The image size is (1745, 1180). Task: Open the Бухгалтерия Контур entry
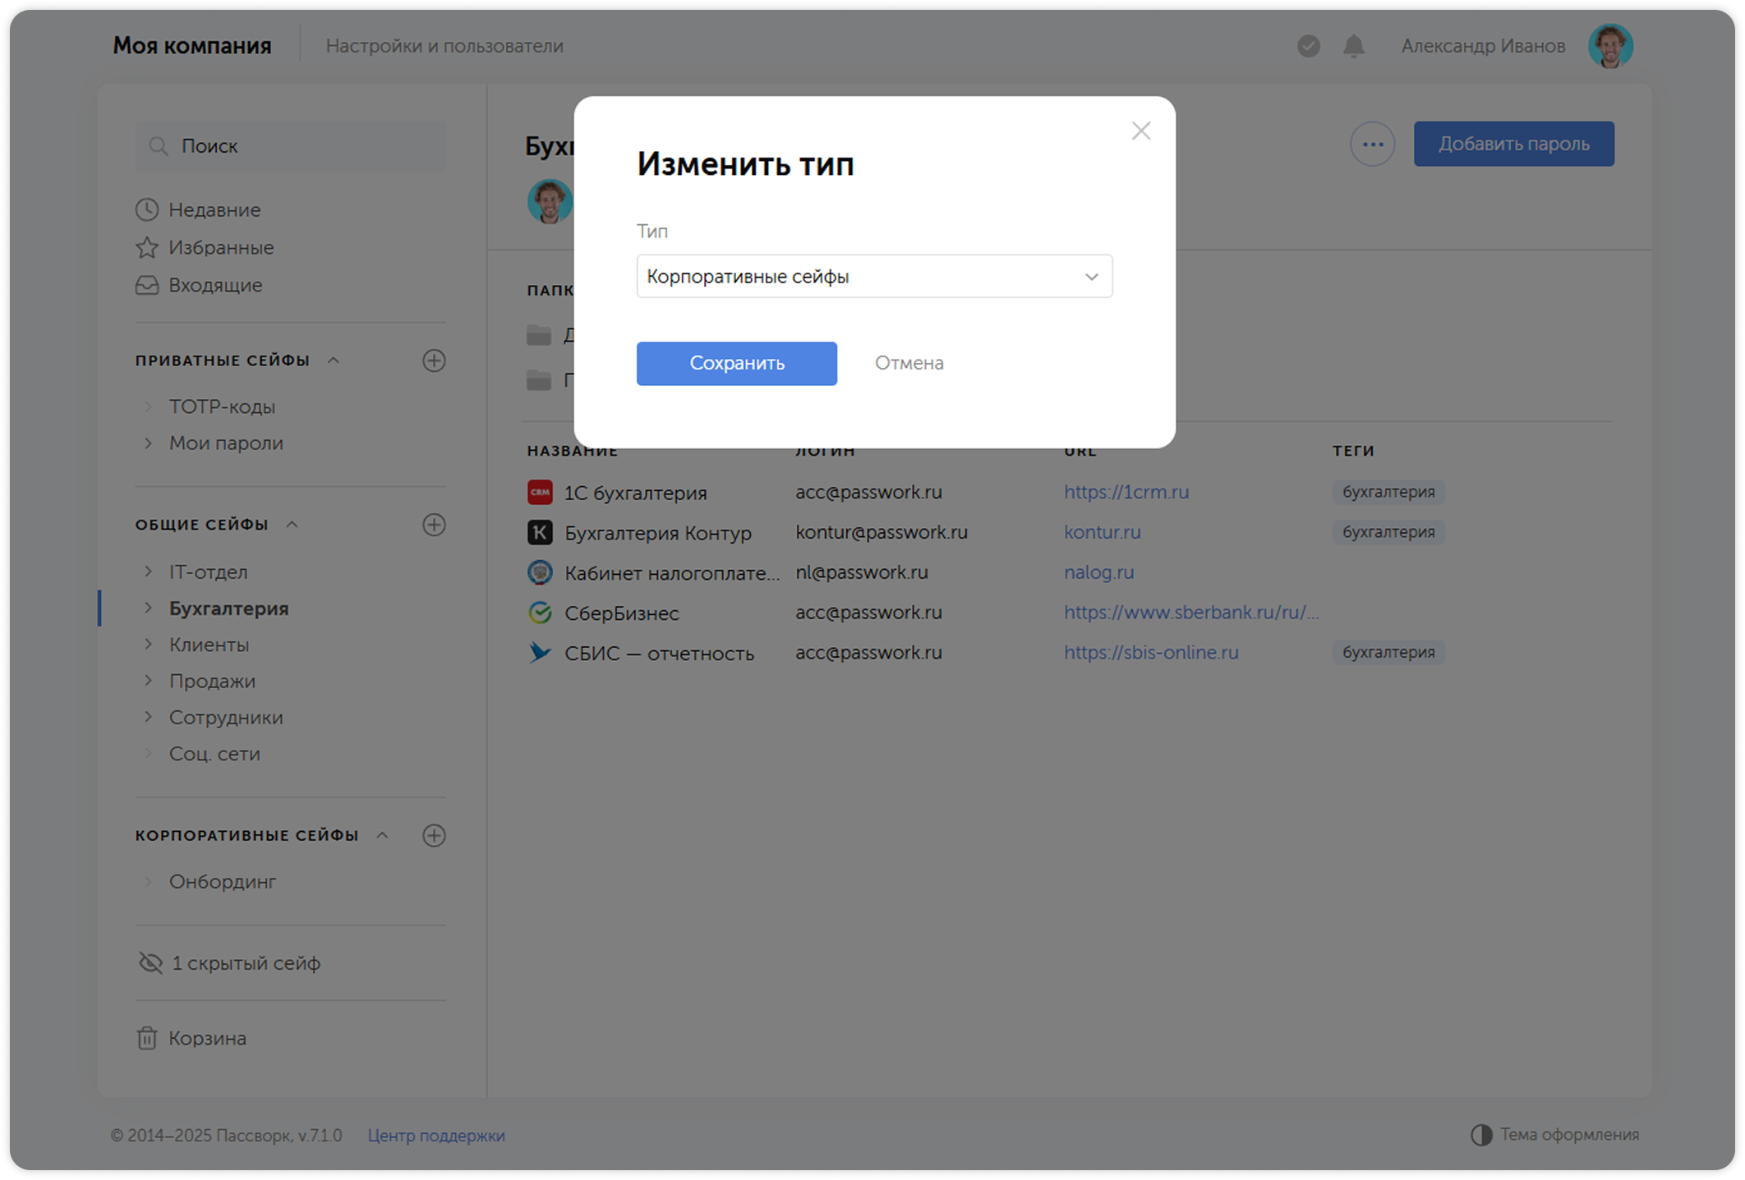(x=658, y=533)
